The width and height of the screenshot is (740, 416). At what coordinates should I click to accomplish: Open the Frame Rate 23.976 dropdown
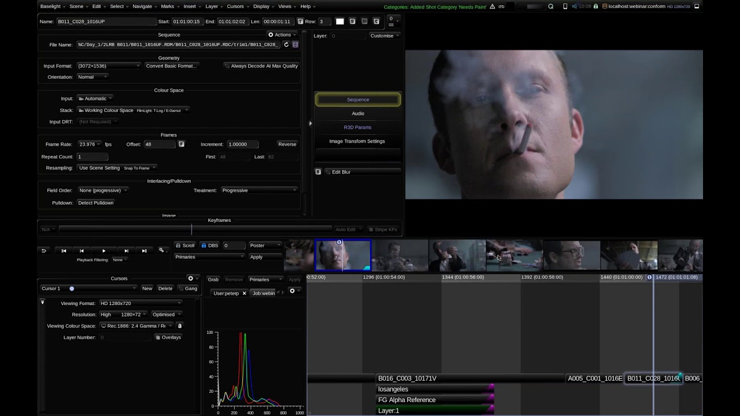click(x=90, y=144)
